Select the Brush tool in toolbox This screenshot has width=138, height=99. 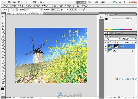[3, 39]
